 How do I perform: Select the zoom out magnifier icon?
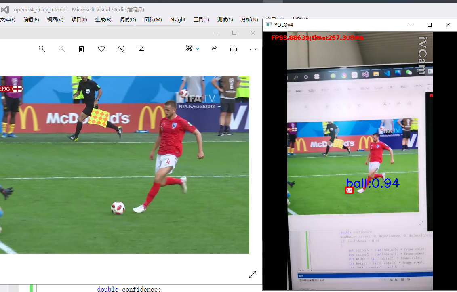[62, 48]
